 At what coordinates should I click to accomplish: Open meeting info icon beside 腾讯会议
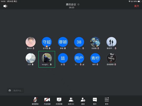(78, 5)
